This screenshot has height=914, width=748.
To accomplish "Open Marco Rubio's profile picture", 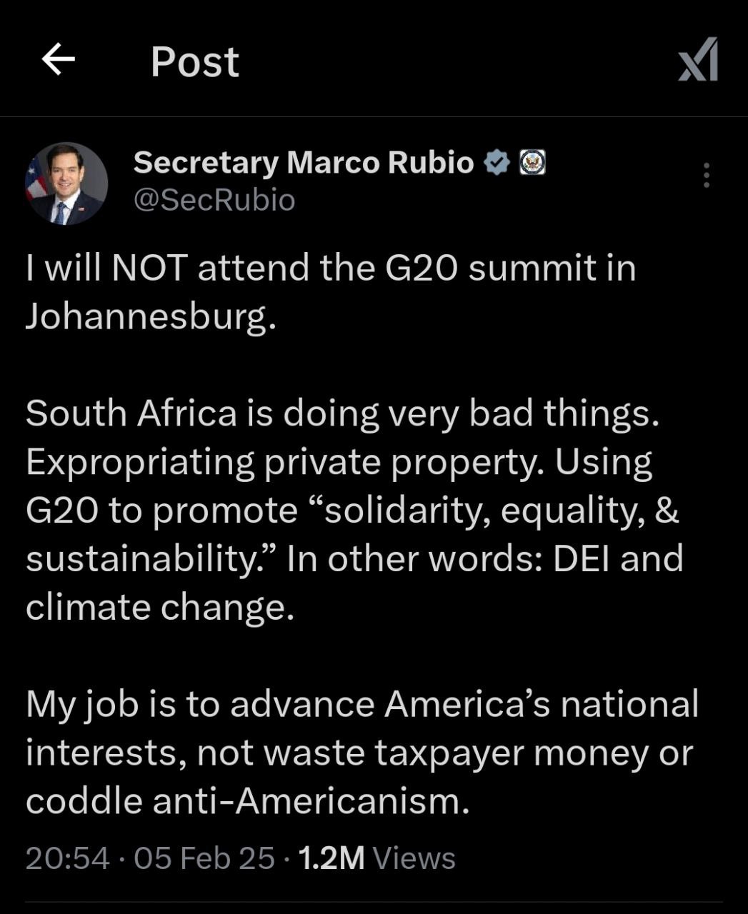I will click(66, 184).
